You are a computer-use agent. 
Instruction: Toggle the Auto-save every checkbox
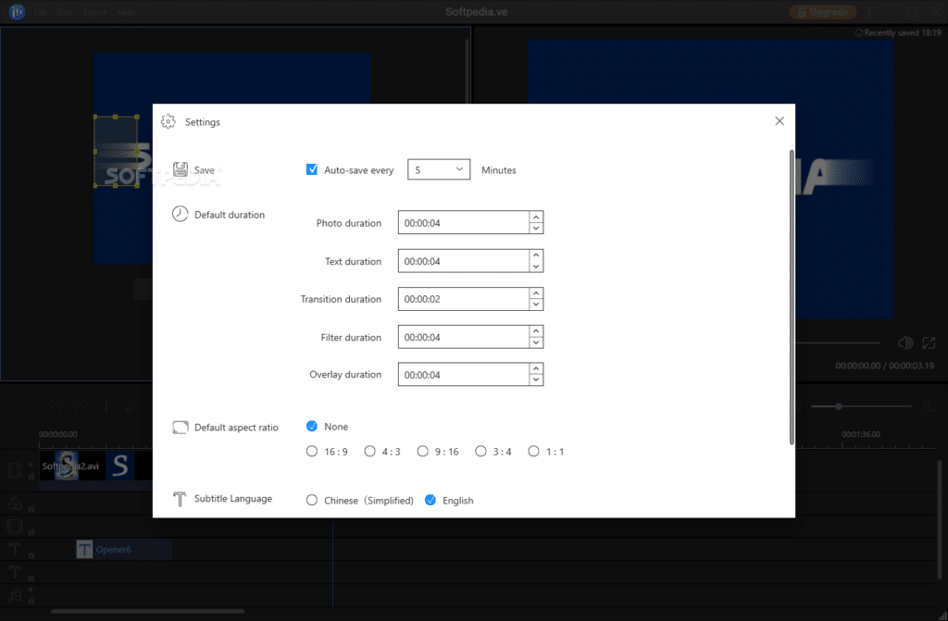pos(311,170)
